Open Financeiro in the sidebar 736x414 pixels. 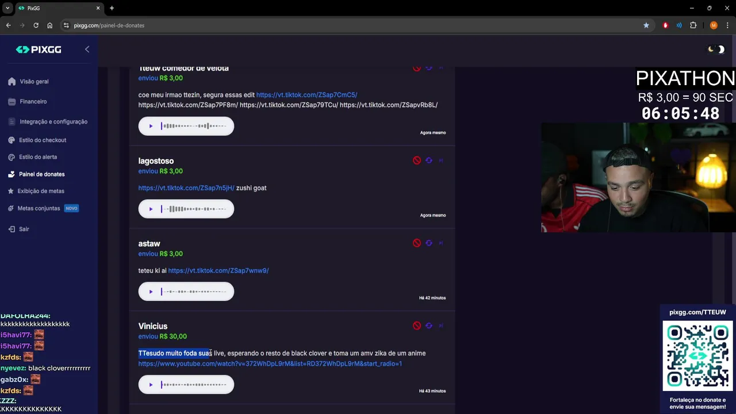click(x=33, y=101)
